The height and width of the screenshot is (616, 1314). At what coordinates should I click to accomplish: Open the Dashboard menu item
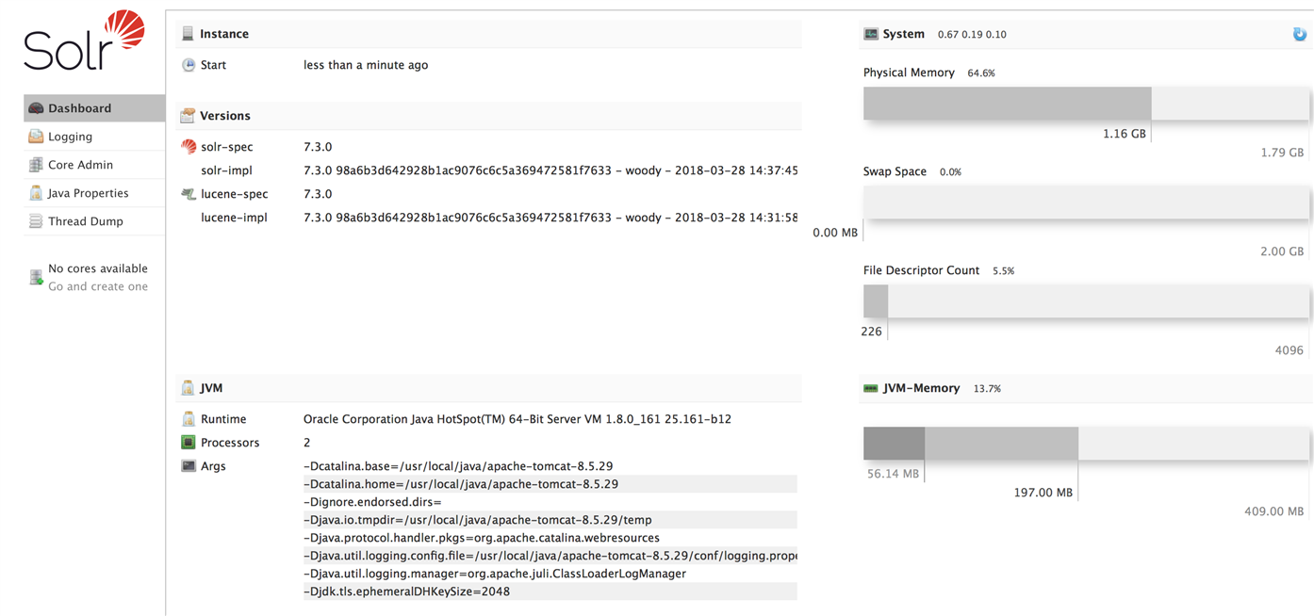pyautogui.click(x=94, y=108)
